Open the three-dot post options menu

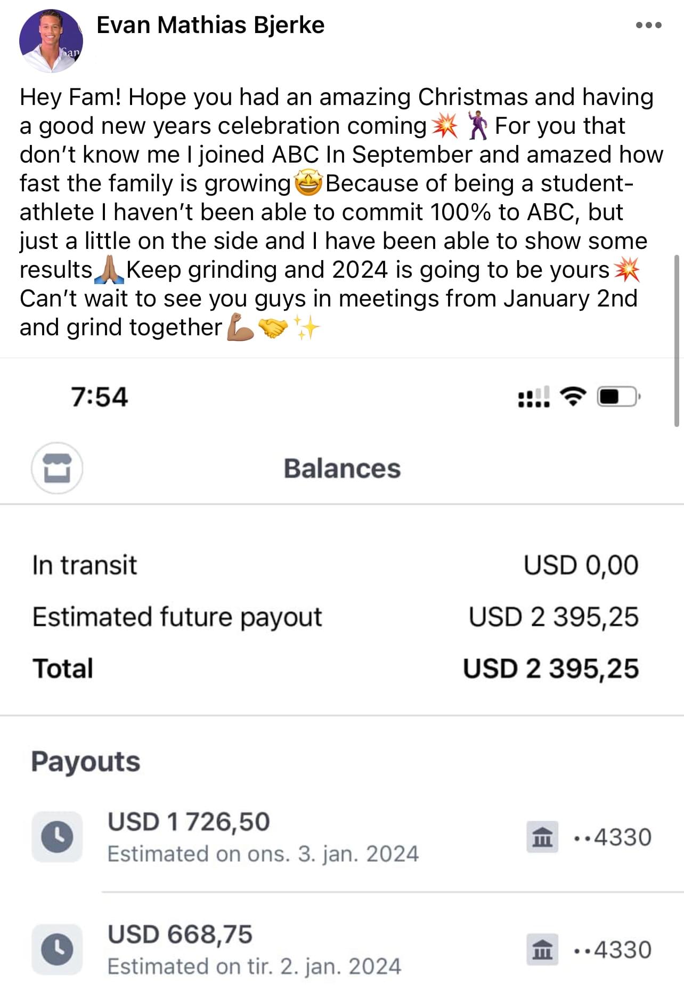tap(649, 25)
